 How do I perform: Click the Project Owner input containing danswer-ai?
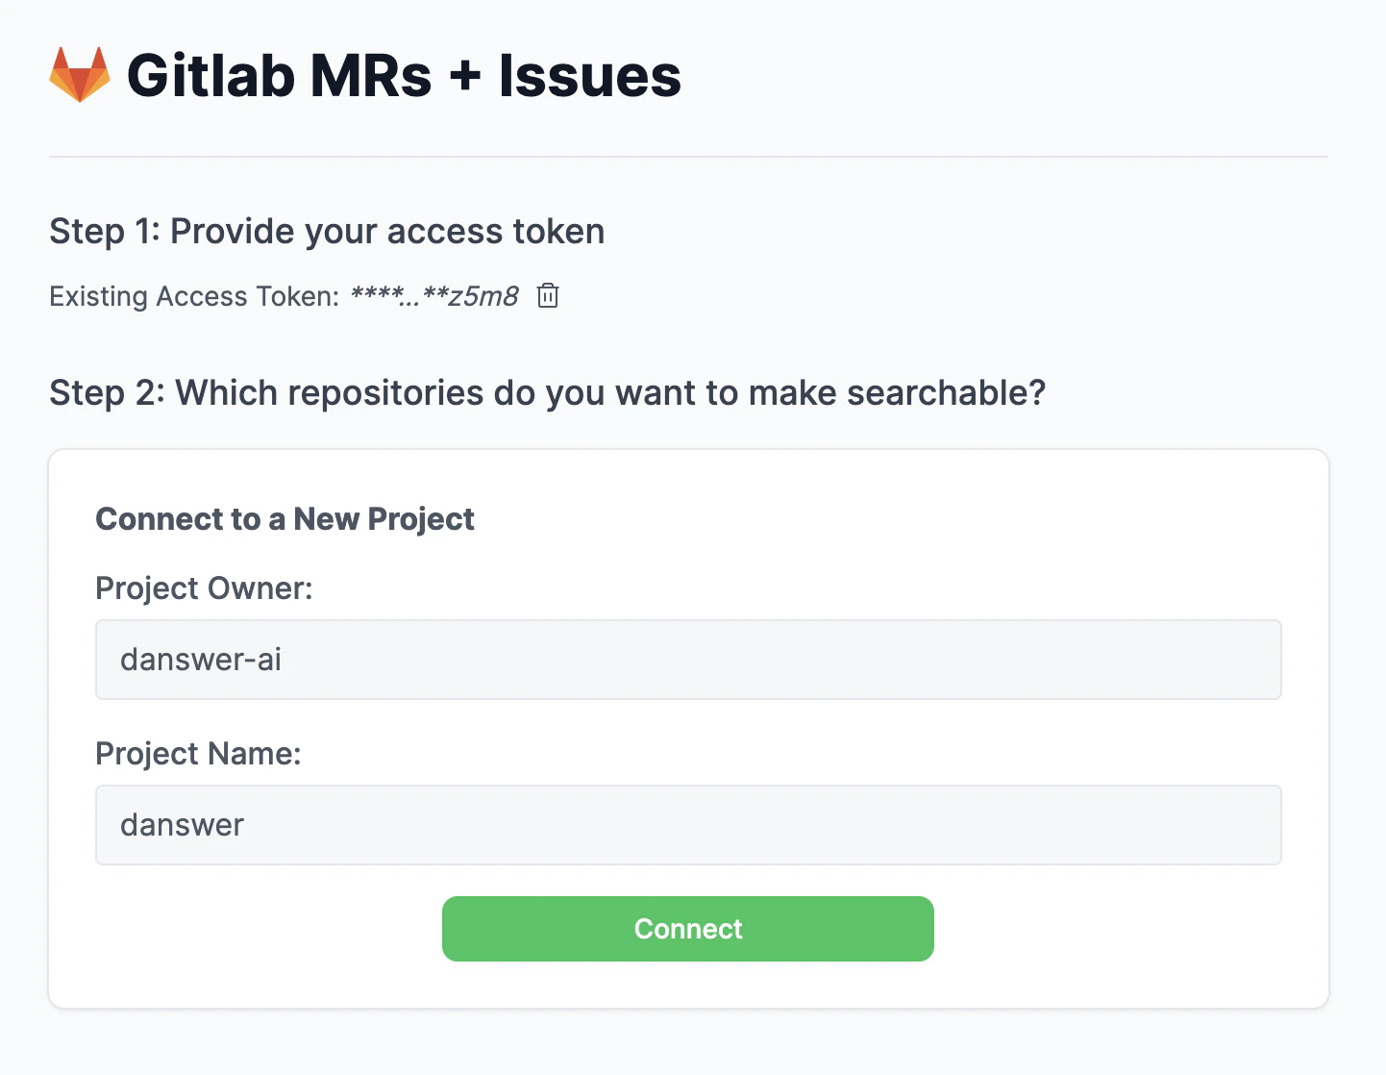pyautogui.click(x=687, y=660)
